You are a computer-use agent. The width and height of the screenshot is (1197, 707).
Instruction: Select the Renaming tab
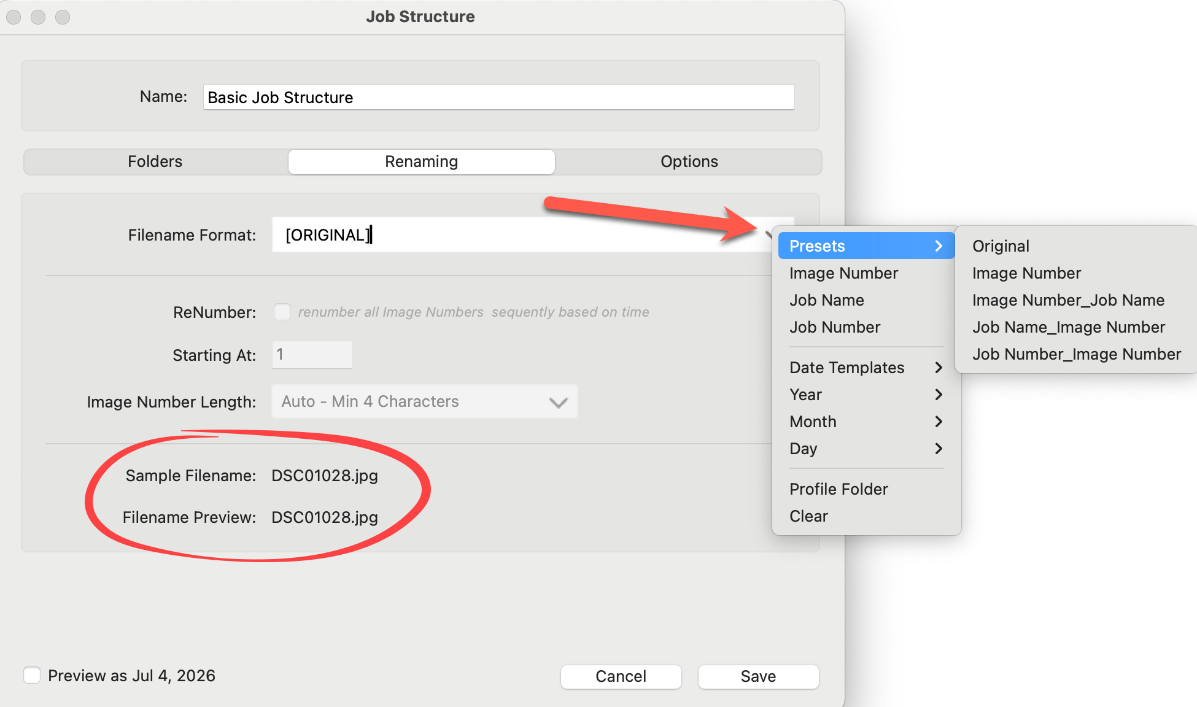pyautogui.click(x=421, y=161)
